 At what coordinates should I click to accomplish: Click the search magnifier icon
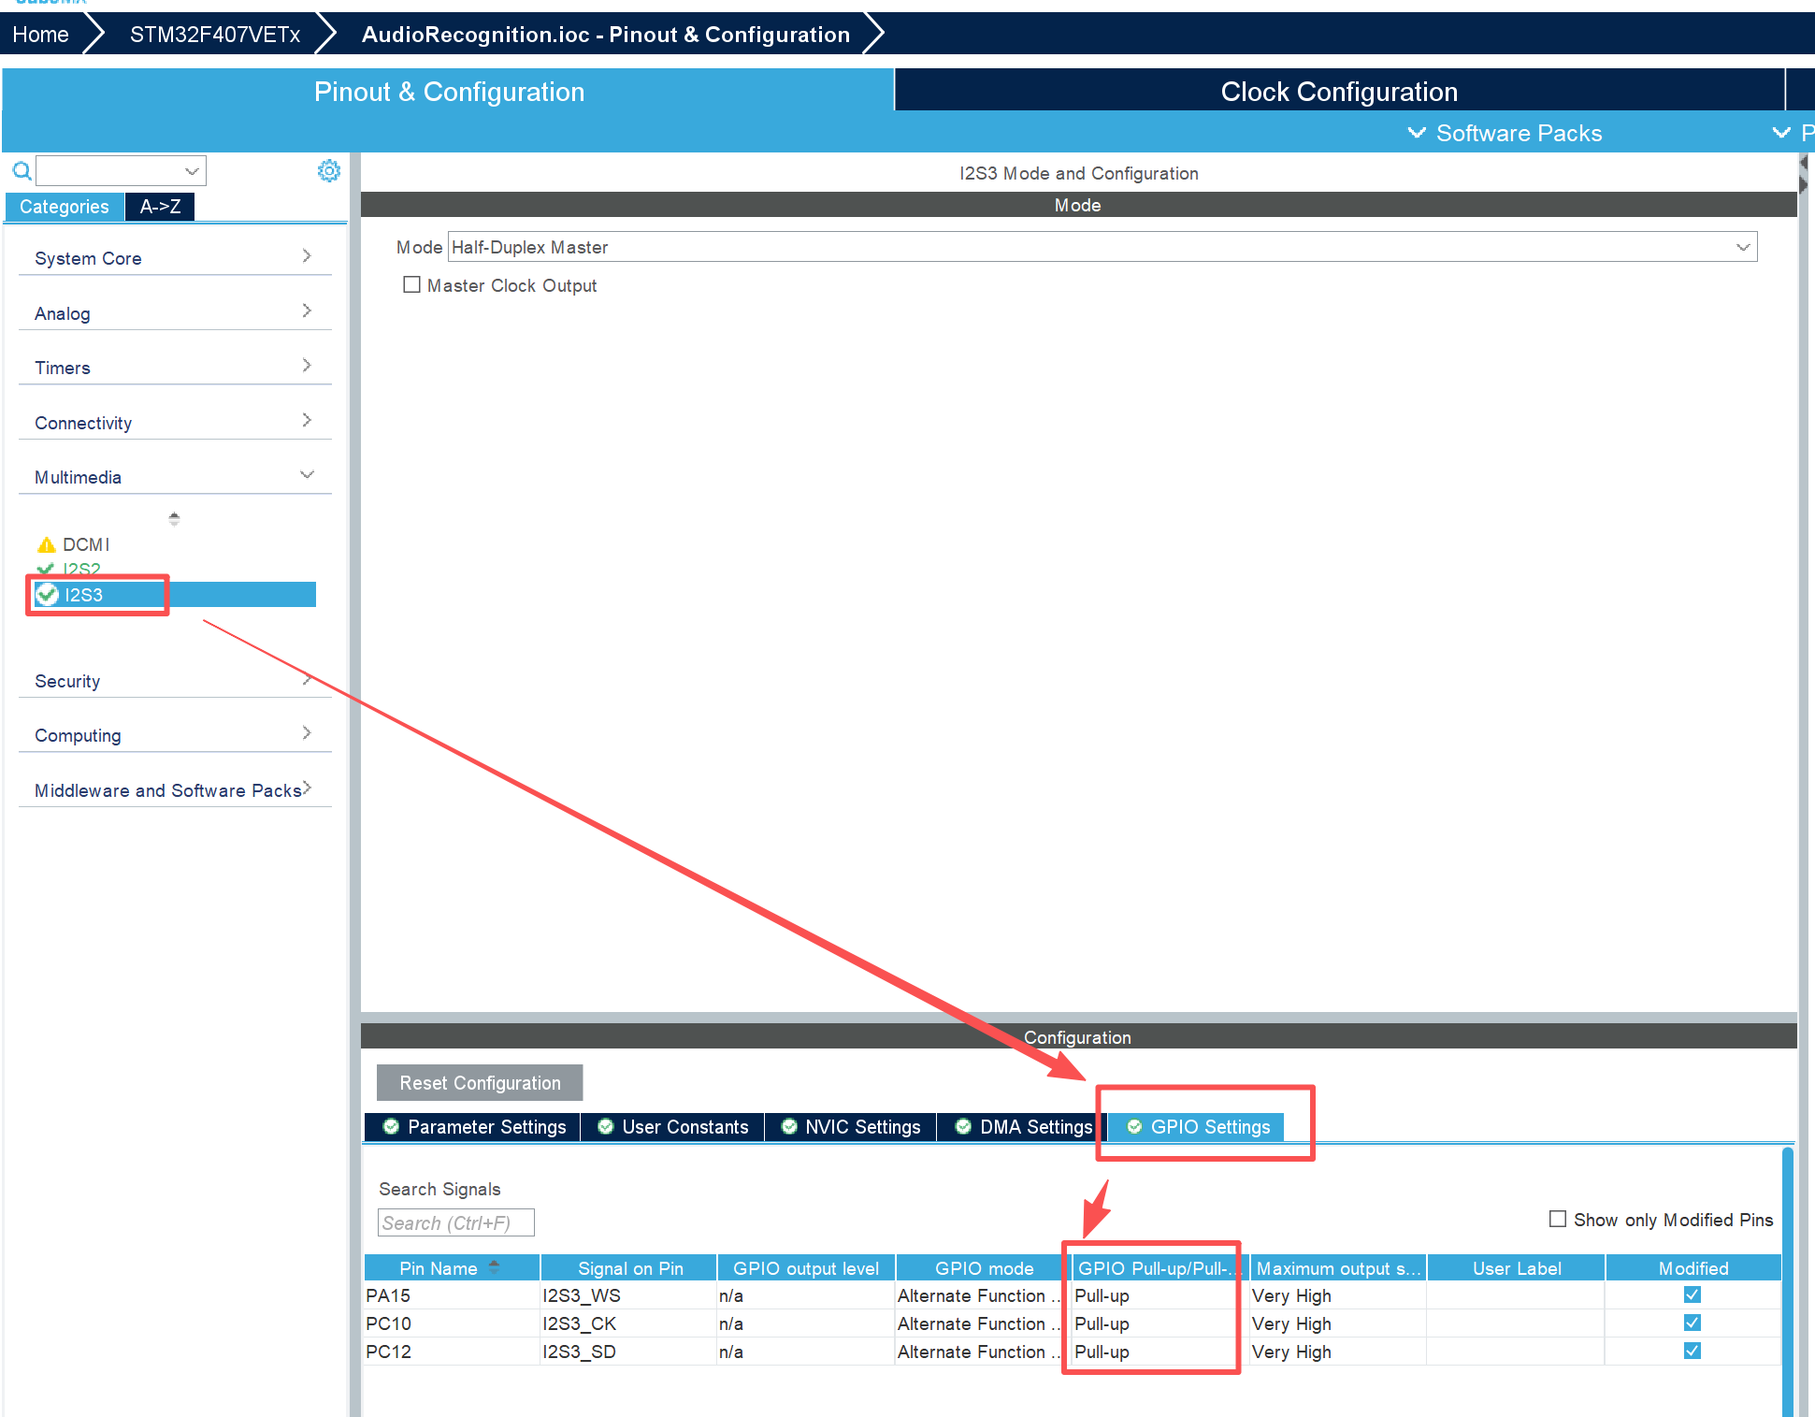(22, 170)
